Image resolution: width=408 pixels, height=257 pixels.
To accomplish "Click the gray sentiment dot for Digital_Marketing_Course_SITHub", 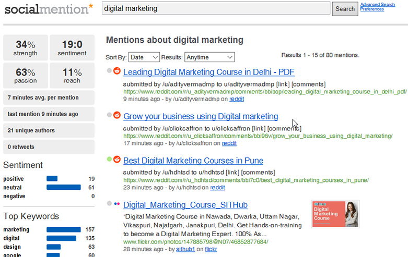I will point(109,203).
